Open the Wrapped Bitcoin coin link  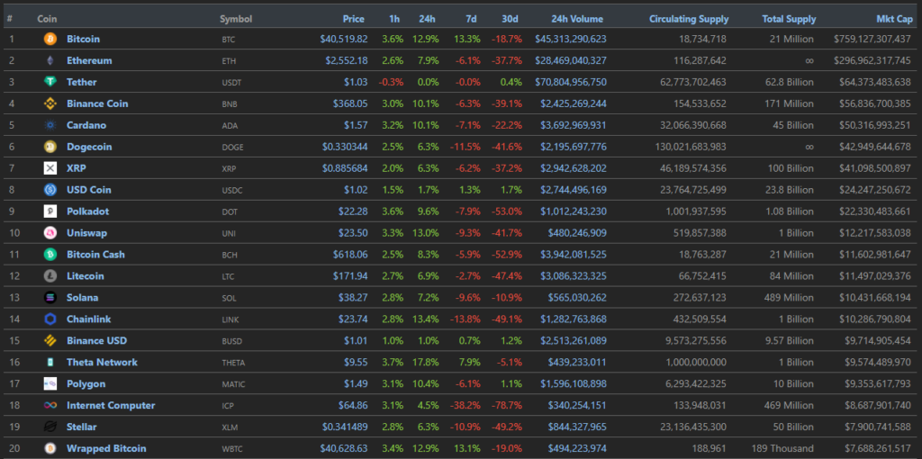[x=106, y=449]
